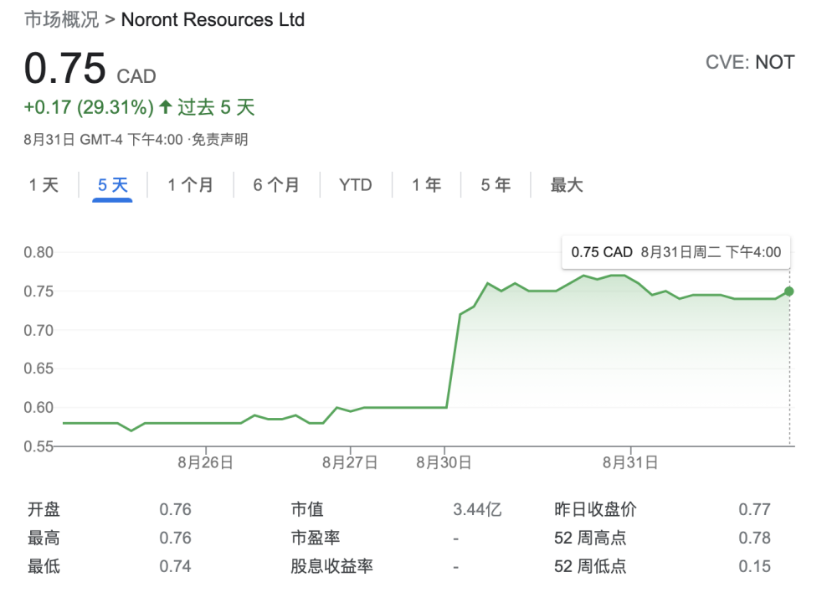Click the CVE: NOT ticker label
The height and width of the screenshot is (598, 827).
(x=749, y=63)
